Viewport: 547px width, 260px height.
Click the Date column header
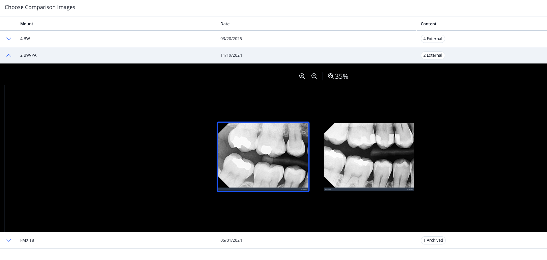[x=225, y=24]
